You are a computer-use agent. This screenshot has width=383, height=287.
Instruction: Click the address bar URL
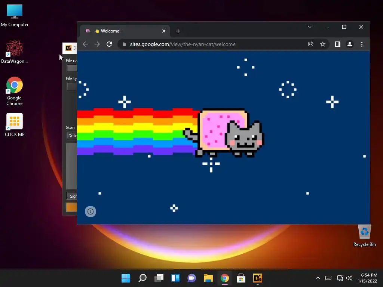click(183, 44)
